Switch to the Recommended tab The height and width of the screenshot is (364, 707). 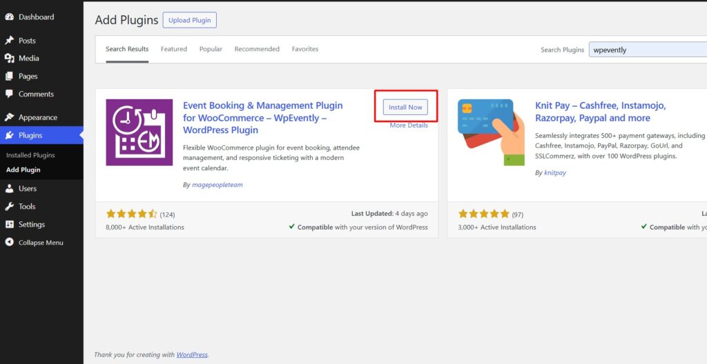click(x=257, y=49)
